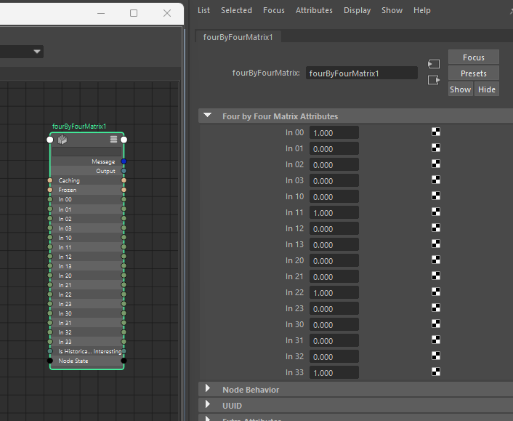Click the Hide button
513x421 pixels.
point(486,89)
